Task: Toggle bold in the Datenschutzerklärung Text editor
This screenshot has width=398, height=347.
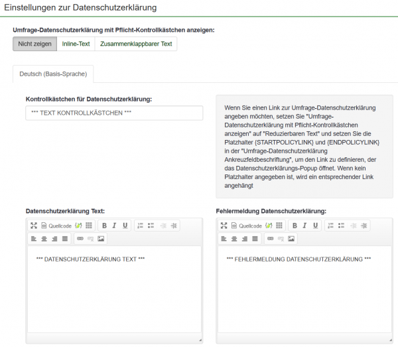Action: [x=104, y=226]
